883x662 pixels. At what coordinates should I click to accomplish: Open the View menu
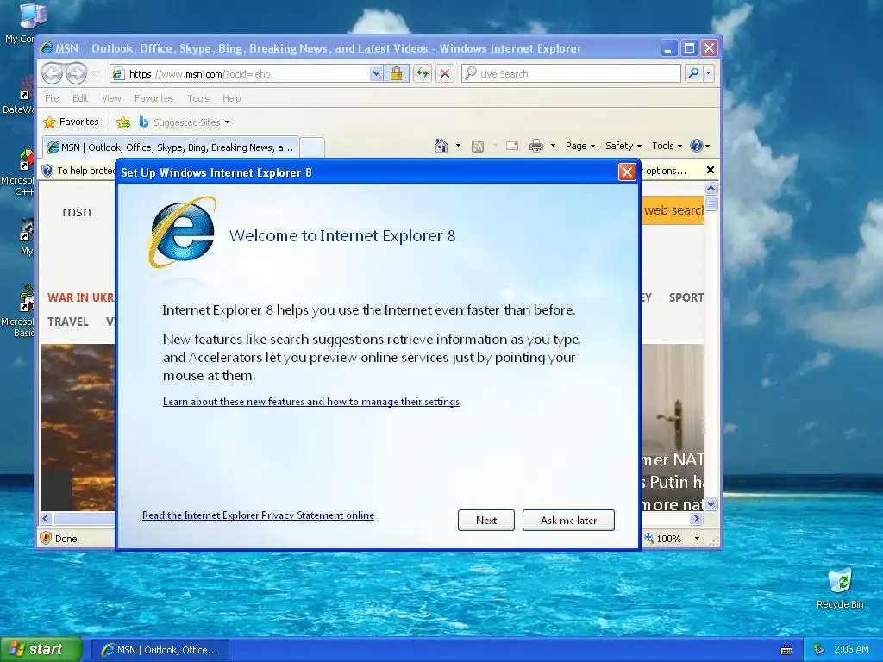(x=111, y=98)
